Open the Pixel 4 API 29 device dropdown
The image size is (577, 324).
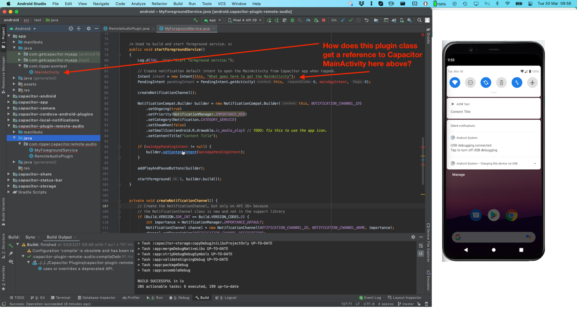tap(245, 20)
